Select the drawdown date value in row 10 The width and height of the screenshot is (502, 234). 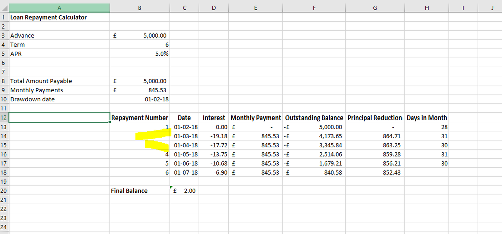[x=140, y=99]
